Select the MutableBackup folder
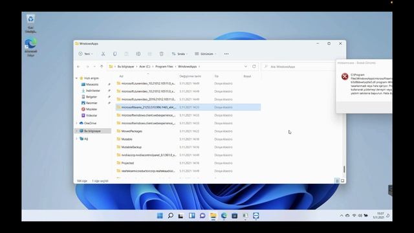The width and height of the screenshot is (414, 233). 131,147
